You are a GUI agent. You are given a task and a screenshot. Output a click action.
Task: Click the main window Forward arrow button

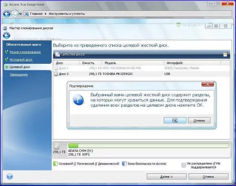15,14
